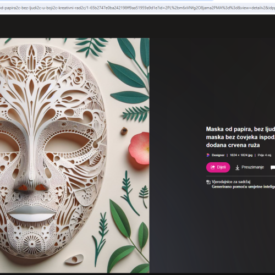
Task: Click the Preuzimanje download label
Action: point(252,167)
